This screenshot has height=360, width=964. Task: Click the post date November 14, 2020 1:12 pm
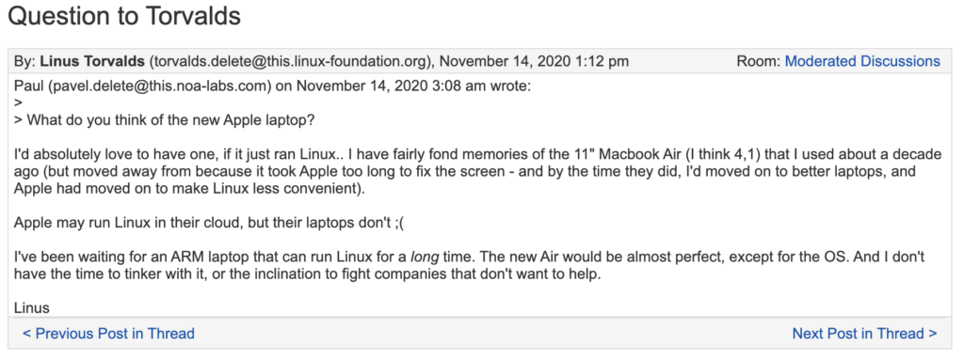[x=535, y=61]
